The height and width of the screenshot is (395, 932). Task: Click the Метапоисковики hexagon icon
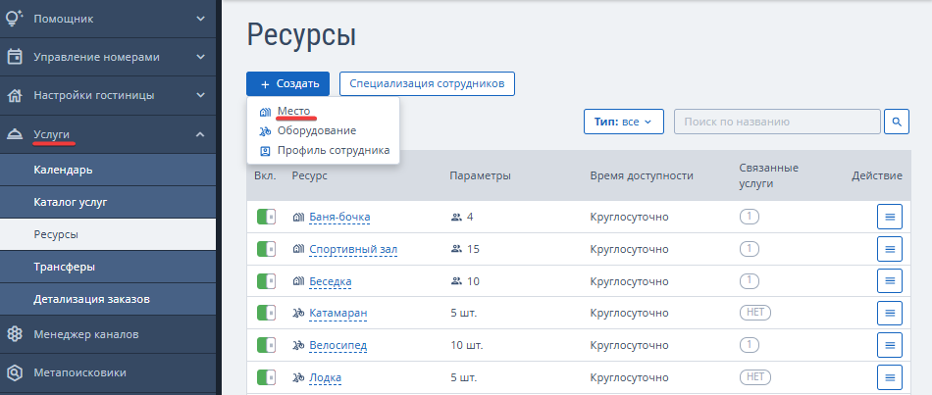click(15, 373)
